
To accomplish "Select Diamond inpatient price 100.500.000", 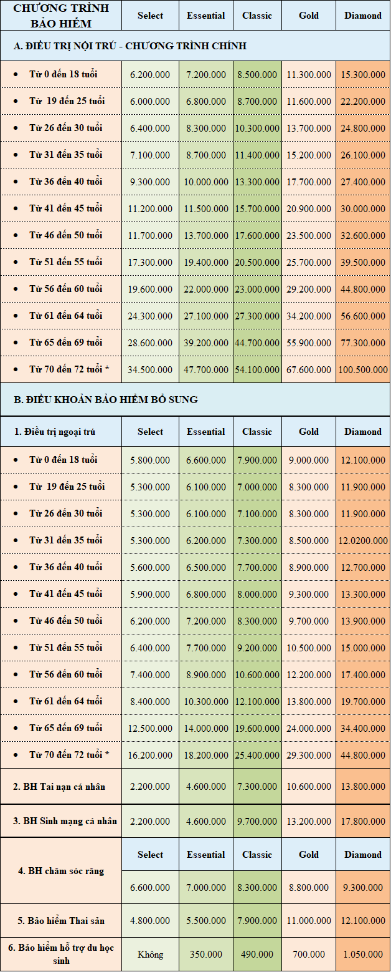I will click(363, 369).
